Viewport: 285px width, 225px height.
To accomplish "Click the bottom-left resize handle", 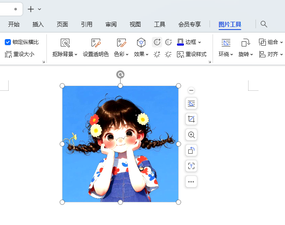I will pyautogui.click(x=62, y=202).
